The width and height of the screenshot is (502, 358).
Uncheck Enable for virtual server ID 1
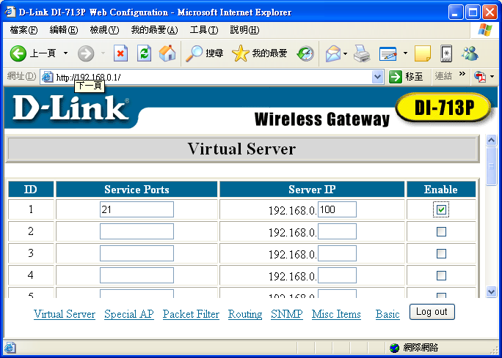441,209
